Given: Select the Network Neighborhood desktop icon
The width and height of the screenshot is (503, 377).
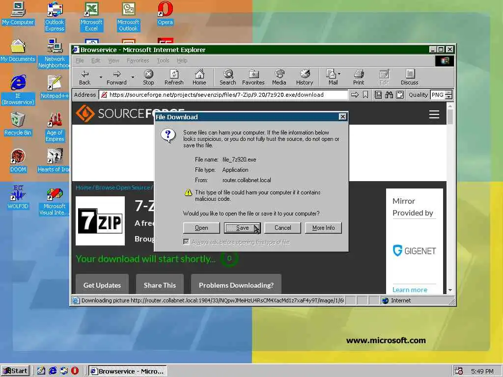Looking at the screenshot, I should [x=55, y=54].
